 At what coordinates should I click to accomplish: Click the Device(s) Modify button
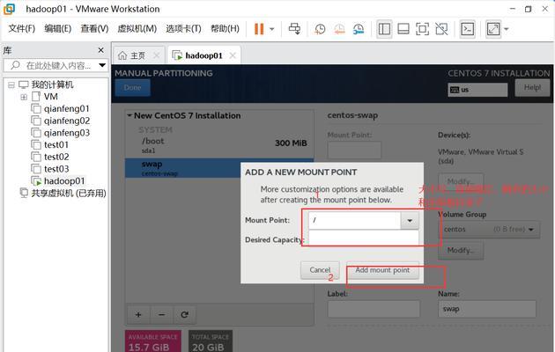(x=461, y=181)
